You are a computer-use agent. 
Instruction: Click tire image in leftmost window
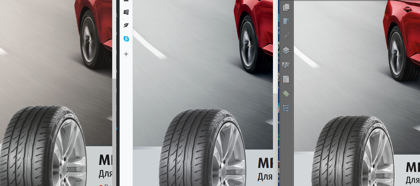coord(44,146)
